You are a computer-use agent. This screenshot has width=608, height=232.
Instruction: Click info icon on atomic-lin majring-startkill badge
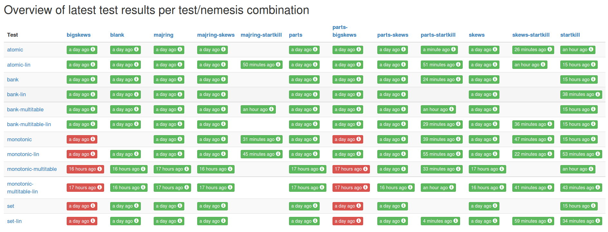pos(278,65)
